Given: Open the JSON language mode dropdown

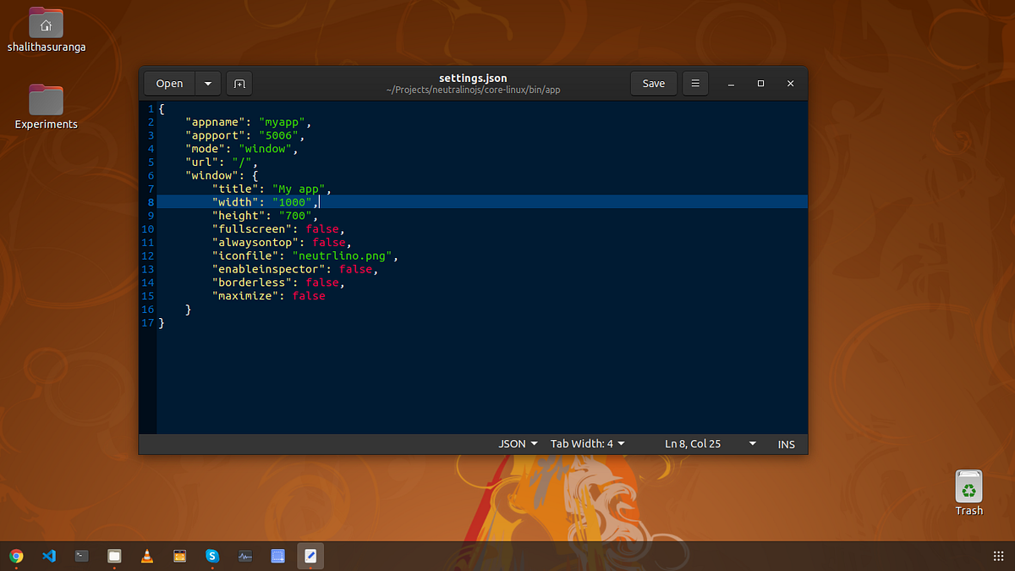Looking at the screenshot, I should [517, 443].
